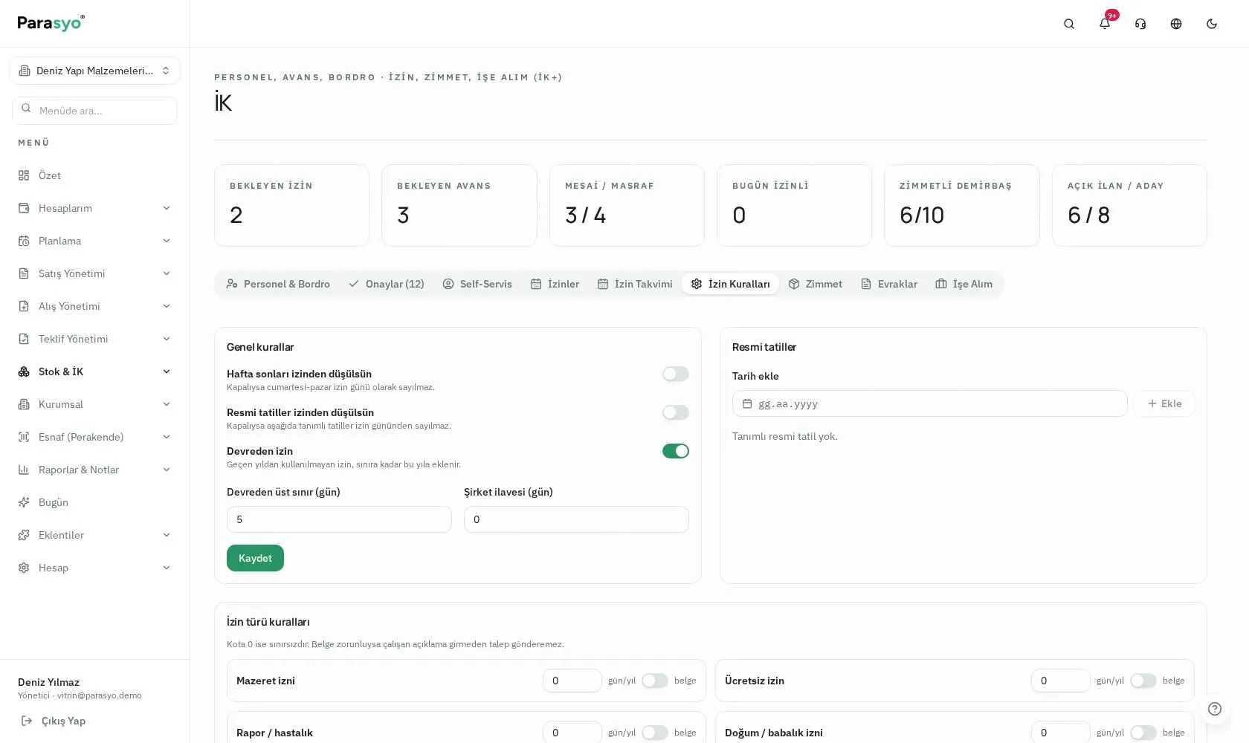
Task: Open the language globe icon
Action: pos(1176,24)
